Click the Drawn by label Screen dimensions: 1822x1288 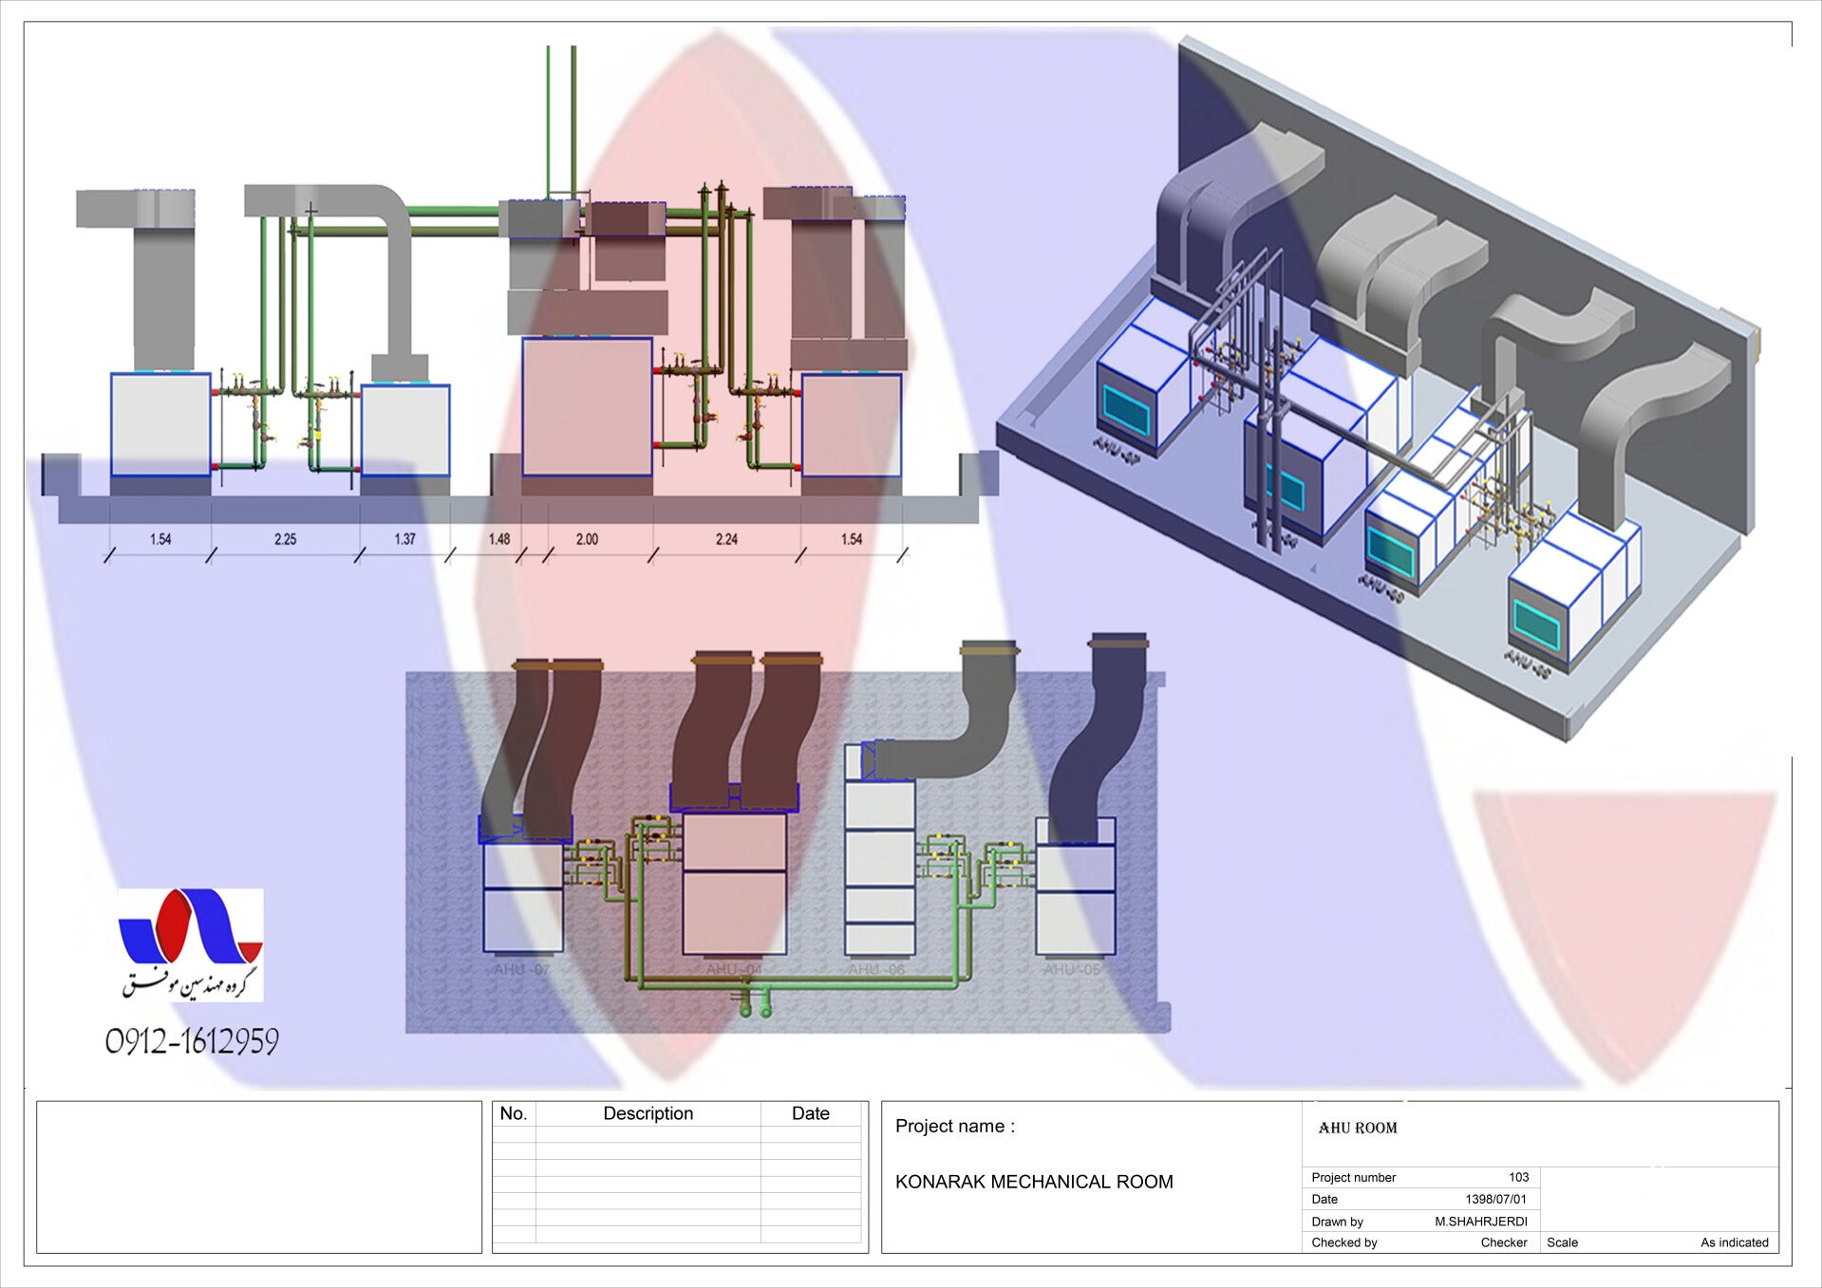pyautogui.click(x=1337, y=1222)
